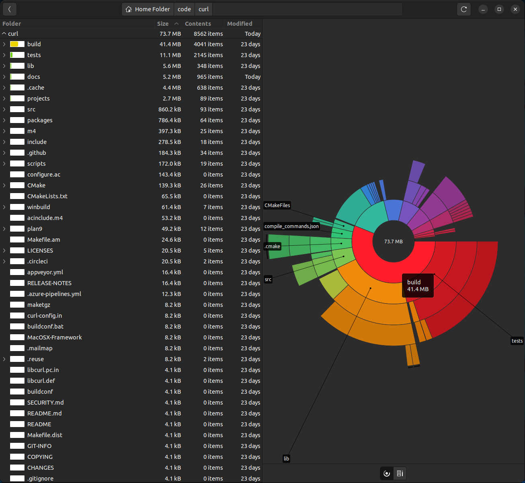
Task: Select maketgz file row
Action: 131,305
